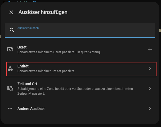Viewport: 161px width, 127px height.
Task: Click the blue 'Auslöser suchen' field label
Action: 28,28
